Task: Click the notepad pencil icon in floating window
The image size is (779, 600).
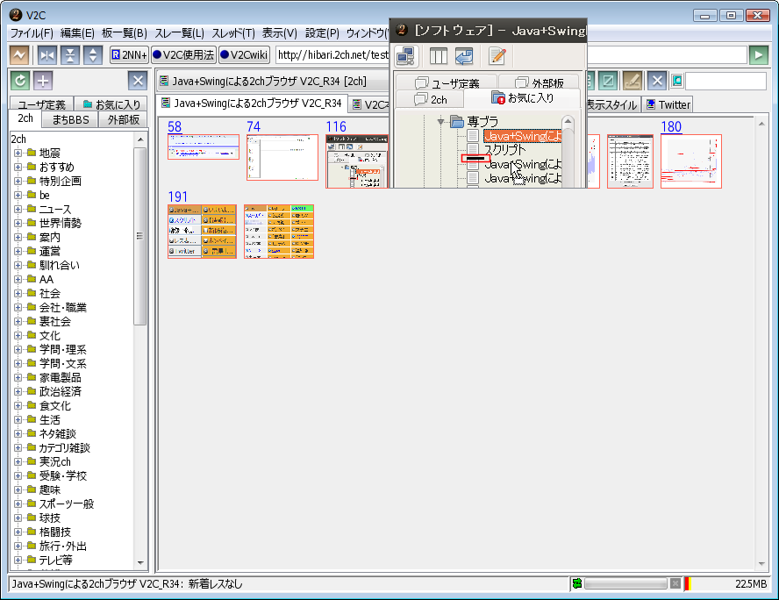Action: [x=497, y=57]
